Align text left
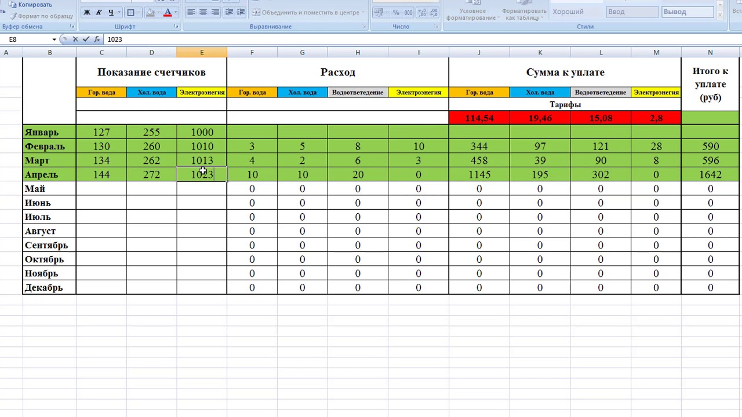This screenshot has width=742, height=417. pos(191,12)
